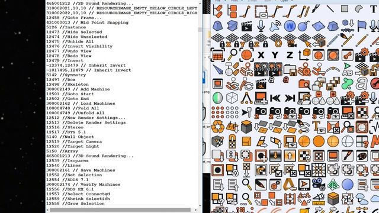Click the '5142 //Symmetry' line
The height and width of the screenshot is (213, 379).
(66, 75)
